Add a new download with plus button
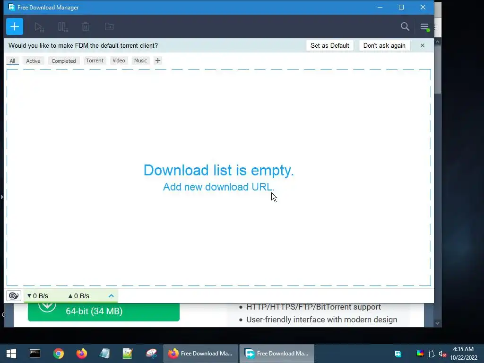484x363 pixels. 15,26
